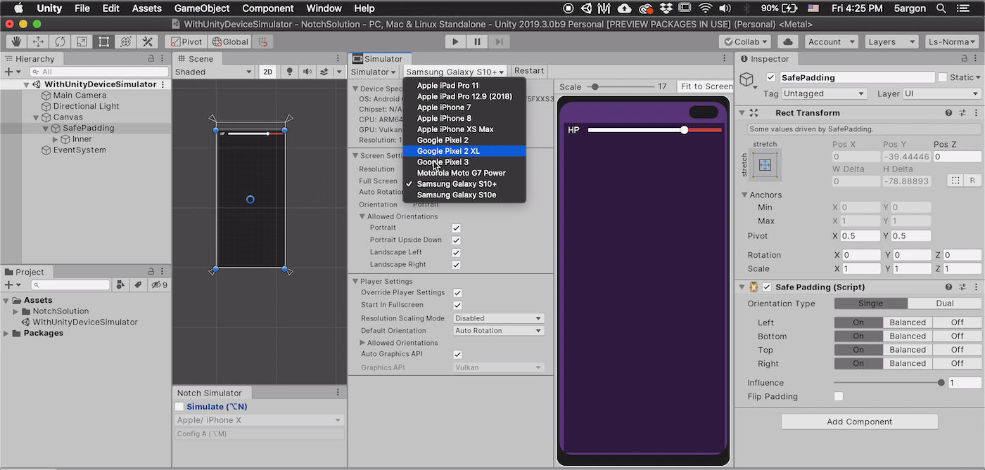Open cloud services icon
This screenshot has height=470, width=985.
point(788,41)
